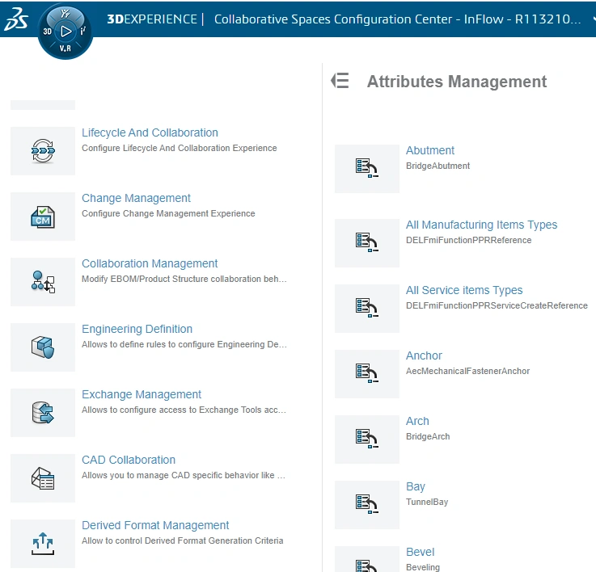Click the Lifecycle And Collaboration icon
Screen dimensions: 596x572
(43, 151)
